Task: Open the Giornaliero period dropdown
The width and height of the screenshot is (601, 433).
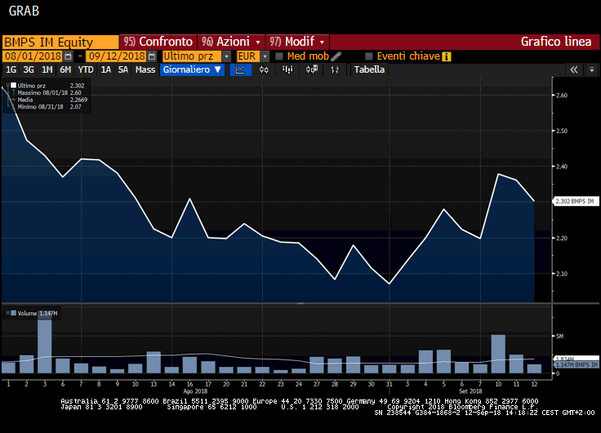Action: 193,69
